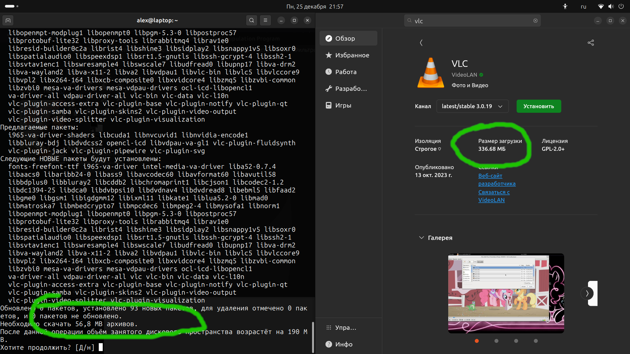Click the VideoLAN publisher name
630x354 pixels.
464,75
